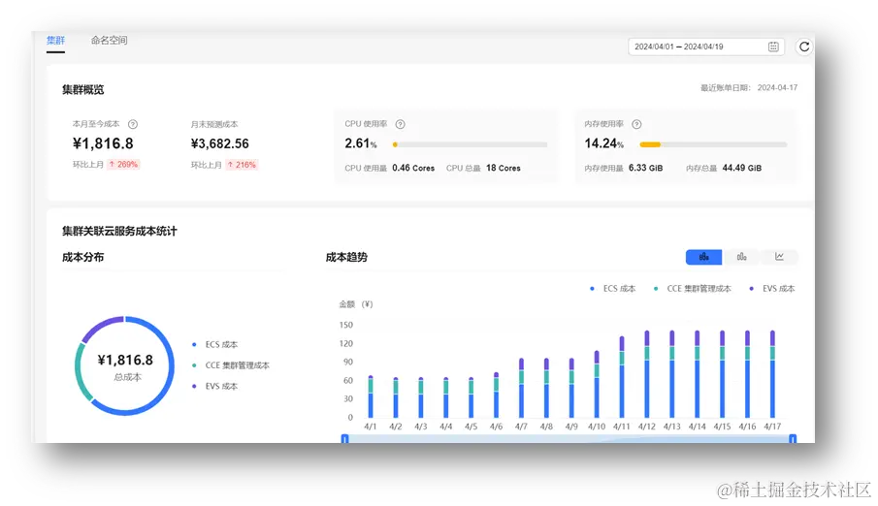This screenshot has height=506, width=878.
Task: Click the 4/7 bar in cost trend
Action: tap(521, 388)
